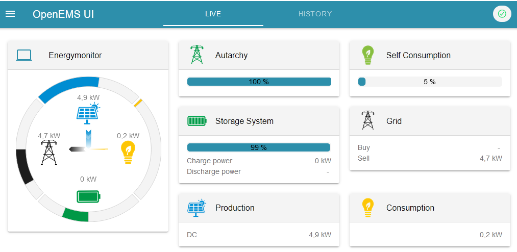Click the DC label in Production card

tap(192, 235)
